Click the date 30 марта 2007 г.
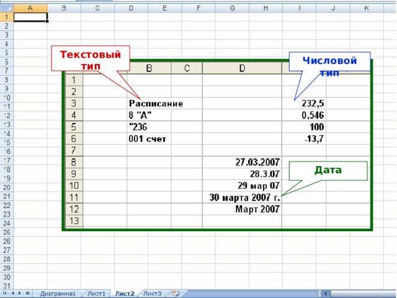Image resolution: width=397 pixels, height=298 pixels. click(245, 197)
